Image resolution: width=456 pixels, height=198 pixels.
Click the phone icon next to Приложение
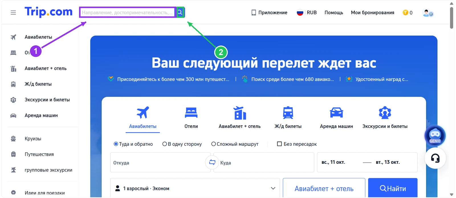tap(254, 13)
